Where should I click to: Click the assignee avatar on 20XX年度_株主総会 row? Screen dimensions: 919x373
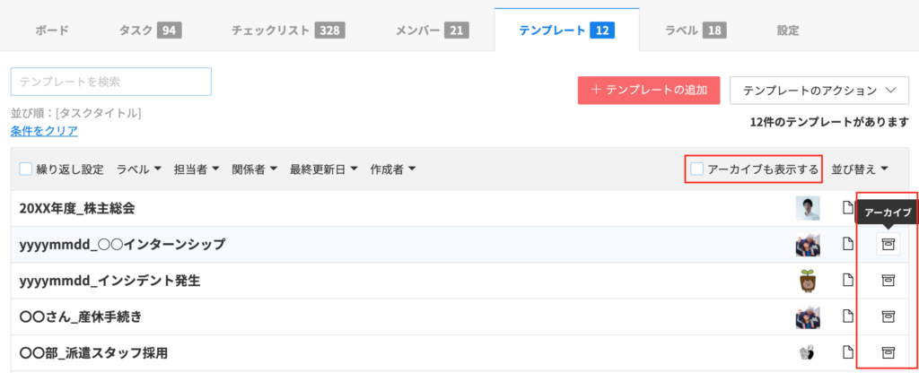coord(808,208)
